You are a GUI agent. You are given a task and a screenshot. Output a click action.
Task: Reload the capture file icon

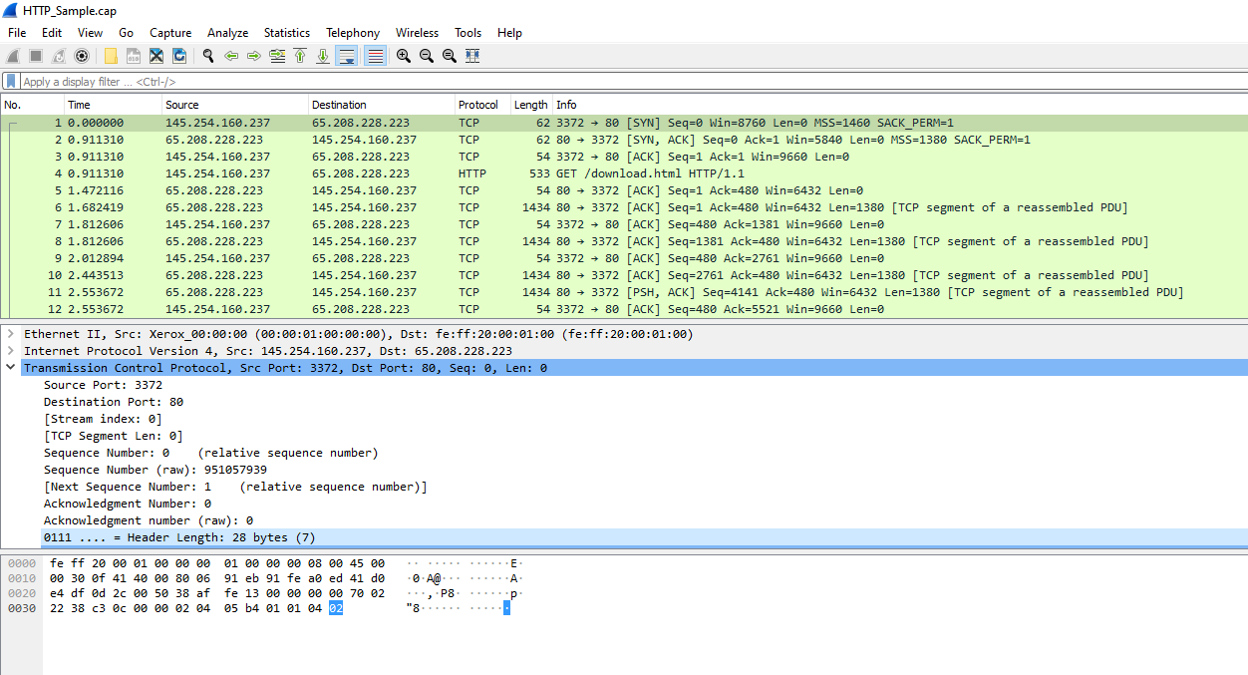[x=179, y=56]
